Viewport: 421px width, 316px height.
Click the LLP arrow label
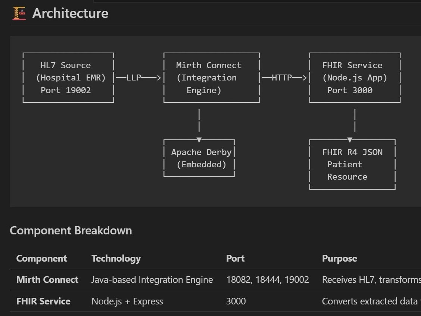tap(134, 78)
